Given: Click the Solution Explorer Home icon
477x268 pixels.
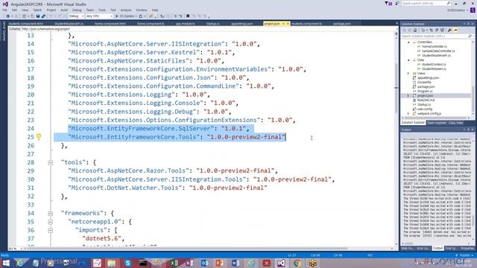Looking at the screenshot, I should tap(415, 30).
